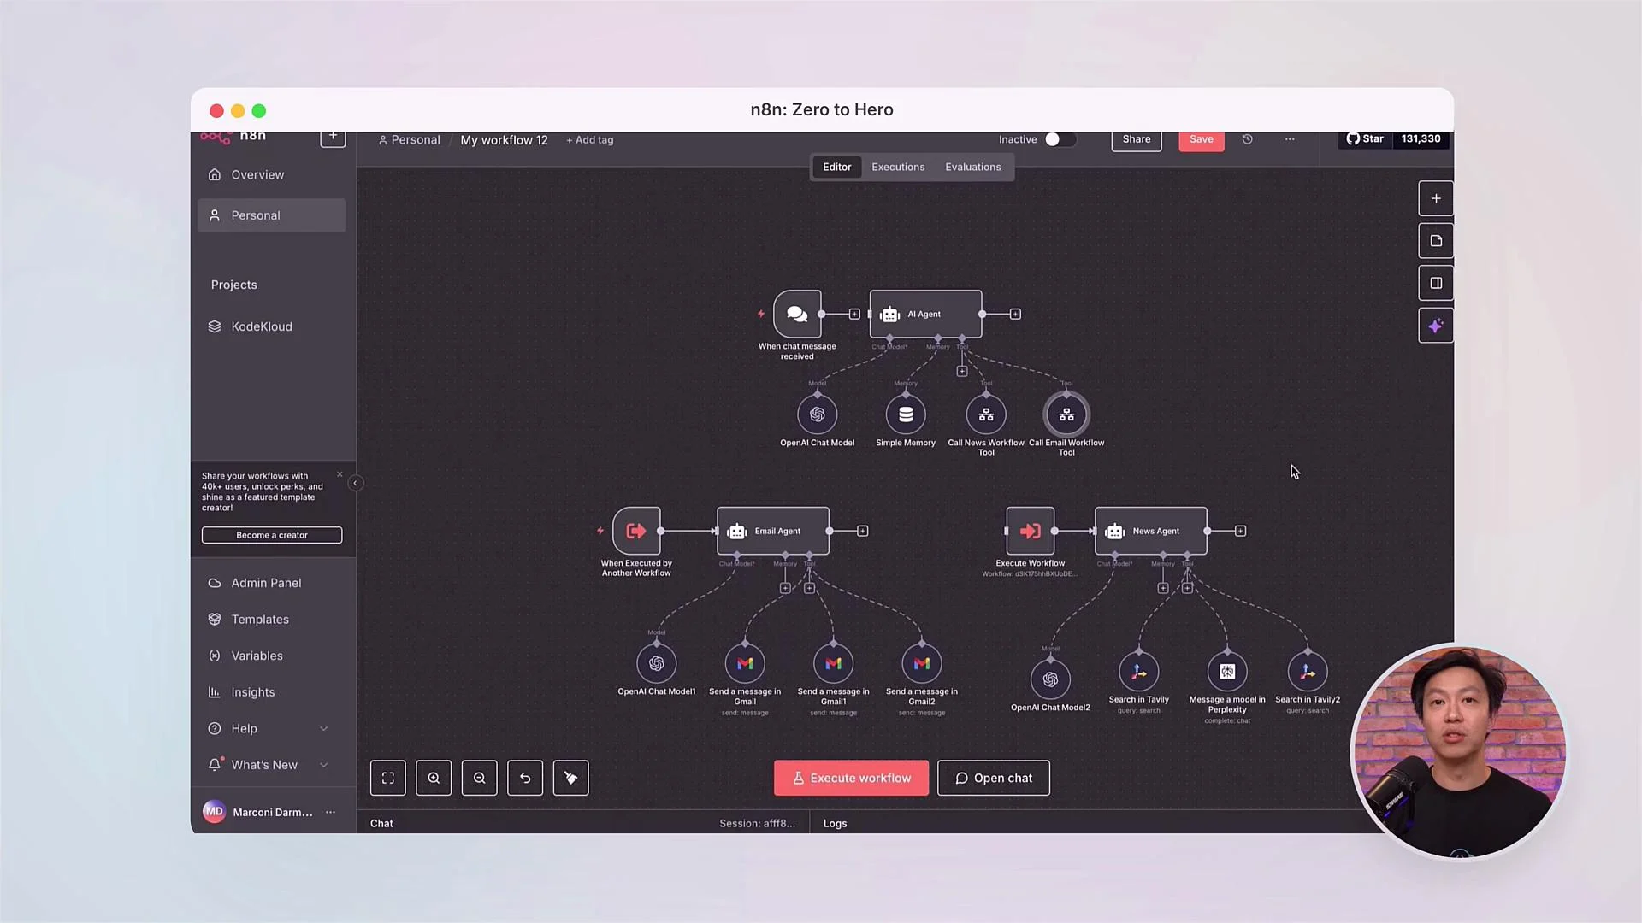Open user account menu dots next to Marconi
Image resolution: width=1642 pixels, height=923 pixels.
pyautogui.click(x=330, y=813)
